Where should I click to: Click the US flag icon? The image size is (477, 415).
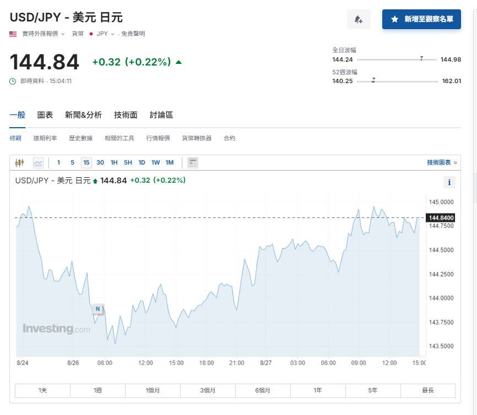13,34
